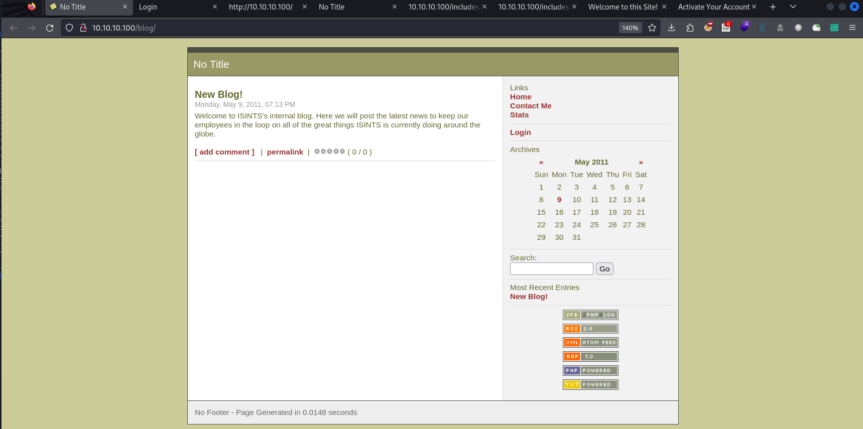Open the purple layers extension with badge 4
863x429 pixels.
click(744, 28)
